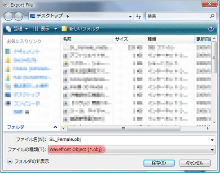
Task: Click the refresh icon next to address bar
Action: coord(138,16)
